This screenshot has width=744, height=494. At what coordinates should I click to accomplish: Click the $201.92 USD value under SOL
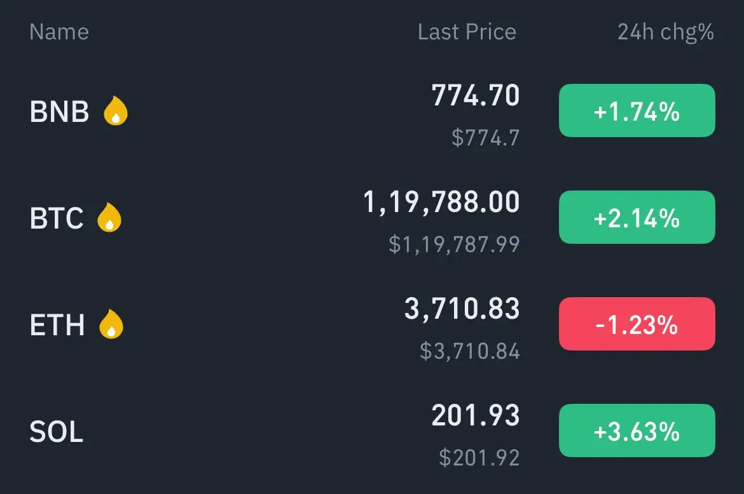[x=479, y=458]
